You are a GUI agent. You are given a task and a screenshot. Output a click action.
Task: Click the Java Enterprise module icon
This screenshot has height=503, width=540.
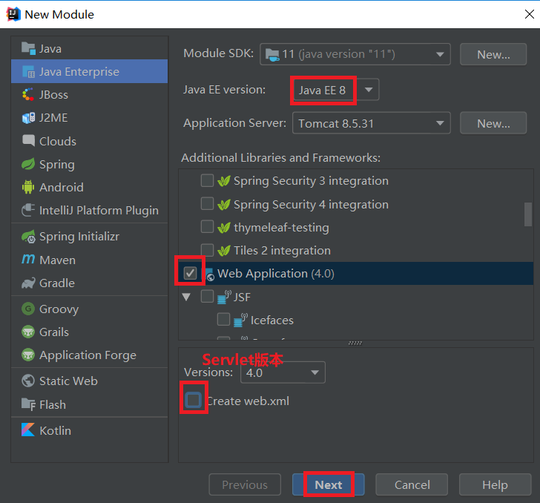(28, 72)
